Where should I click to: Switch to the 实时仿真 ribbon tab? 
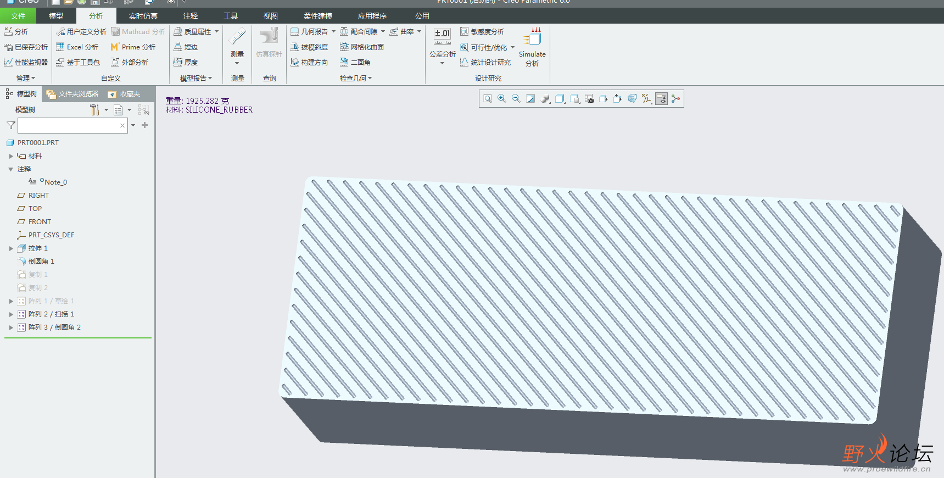[x=143, y=16]
